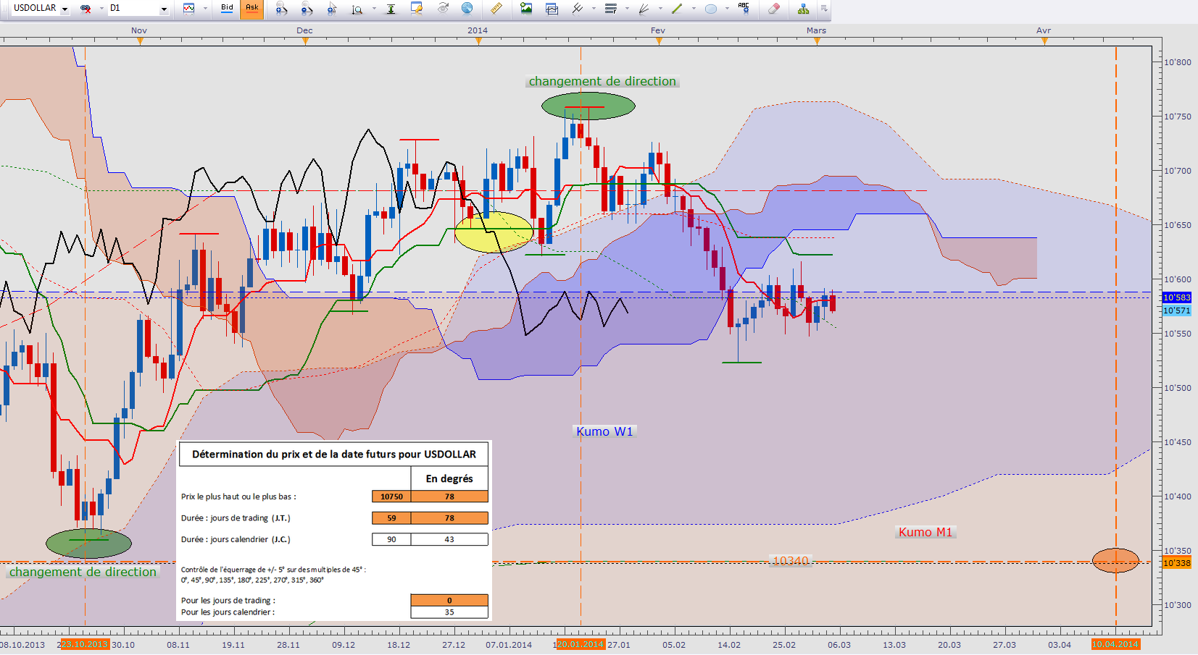
Task: Toggle the Bid price line
Action: click(227, 9)
